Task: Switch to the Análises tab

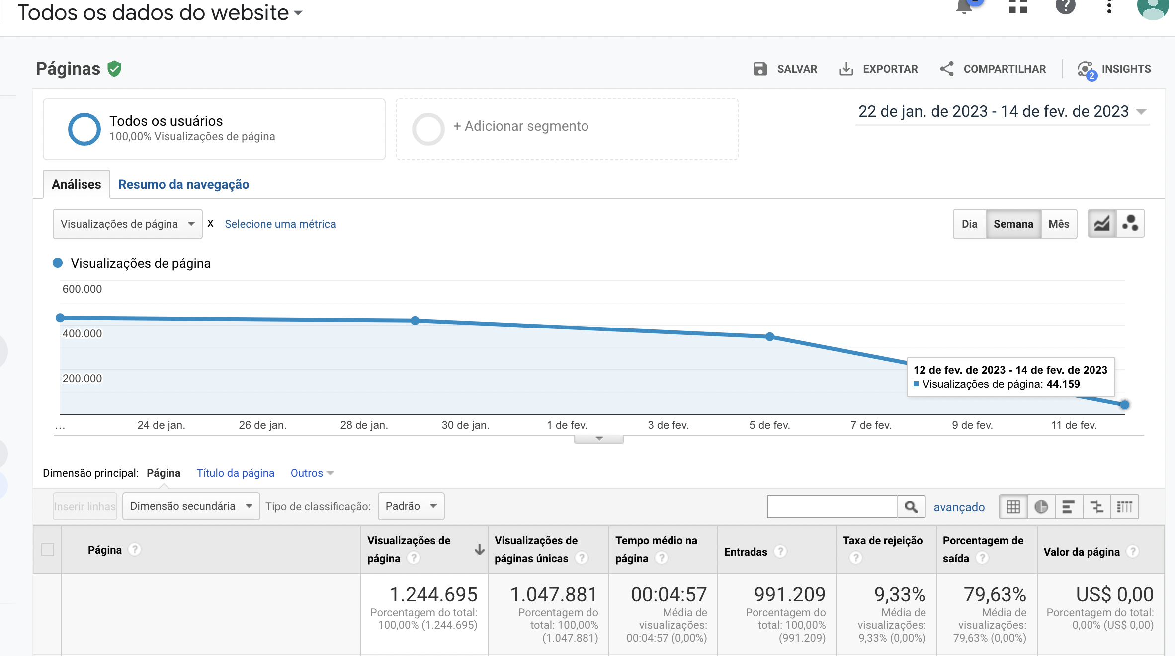Action: click(x=77, y=184)
